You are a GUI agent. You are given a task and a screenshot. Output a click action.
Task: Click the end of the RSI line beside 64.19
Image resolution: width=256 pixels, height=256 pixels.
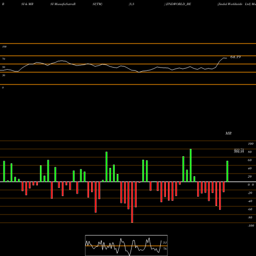226,58
